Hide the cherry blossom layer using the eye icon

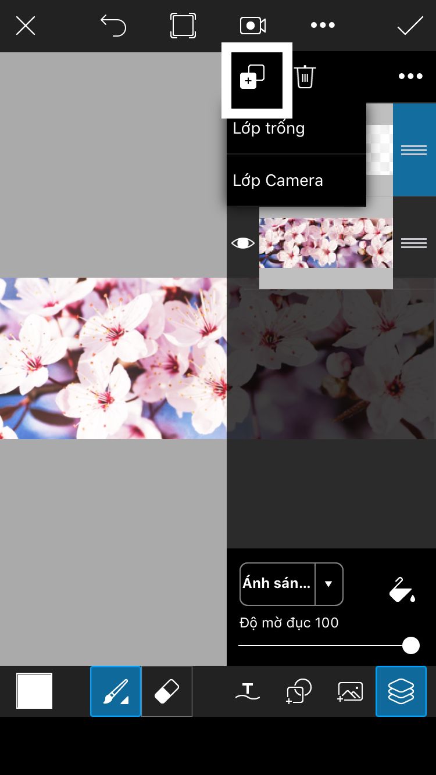pyautogui.click(x=243, y=243)
